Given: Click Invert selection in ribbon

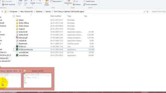Looking at the screenshot, I should point(90,4).
